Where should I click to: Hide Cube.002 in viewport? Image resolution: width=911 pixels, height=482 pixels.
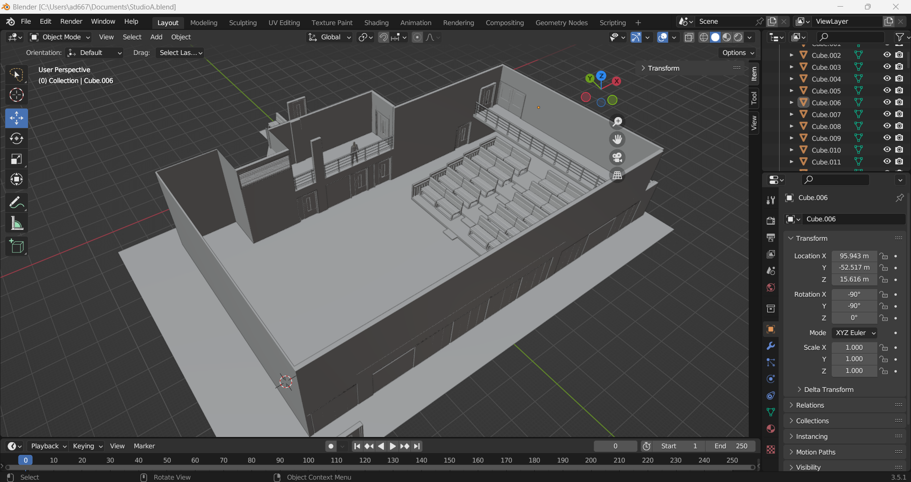click(887, 55)
